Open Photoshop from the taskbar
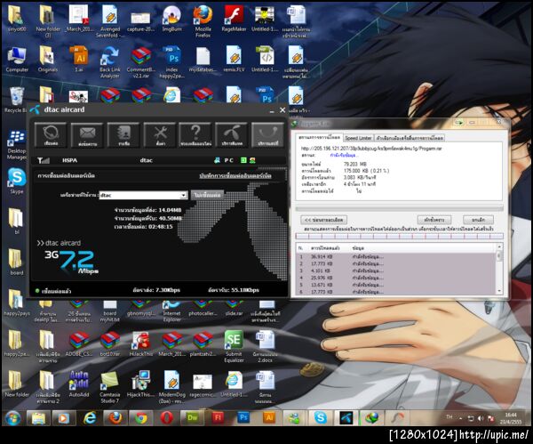The image size is (533, 444). (243, 418)
